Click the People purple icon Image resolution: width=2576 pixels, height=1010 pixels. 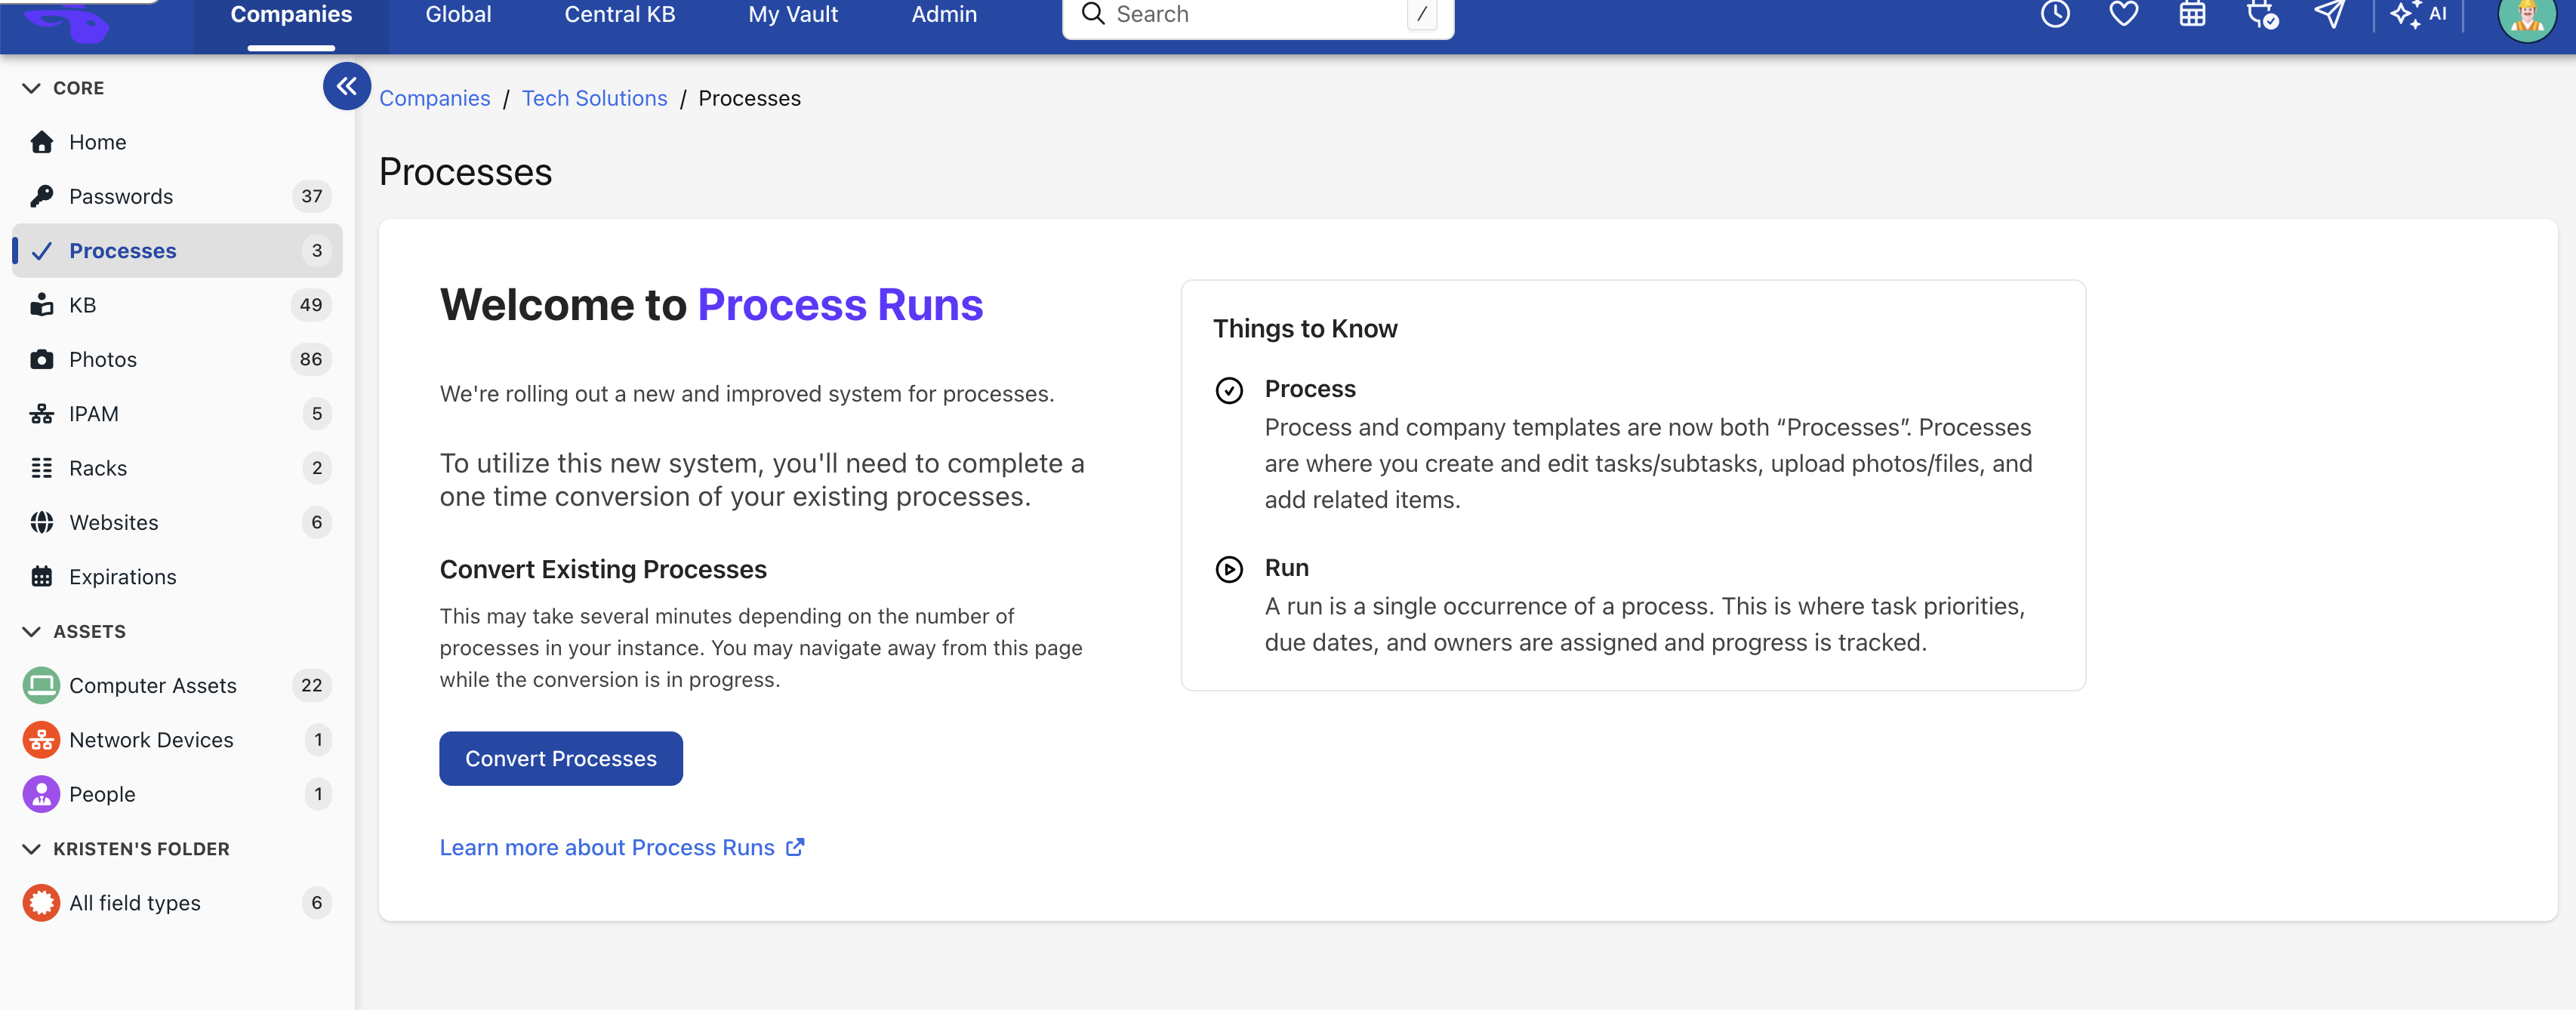pyautogui.click(x=41, y=794)
